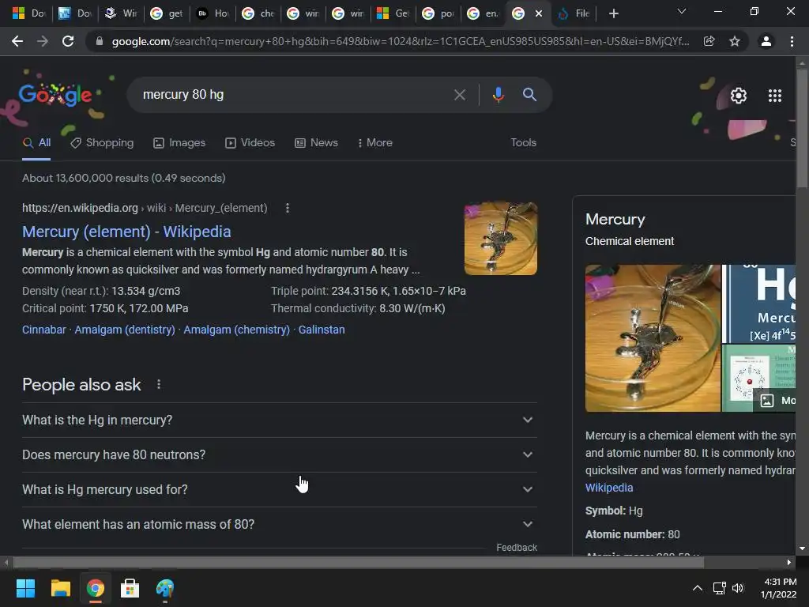Switch to the 'po' Google tab
This screenshot has height=607, width=809.
pos(438,14)
